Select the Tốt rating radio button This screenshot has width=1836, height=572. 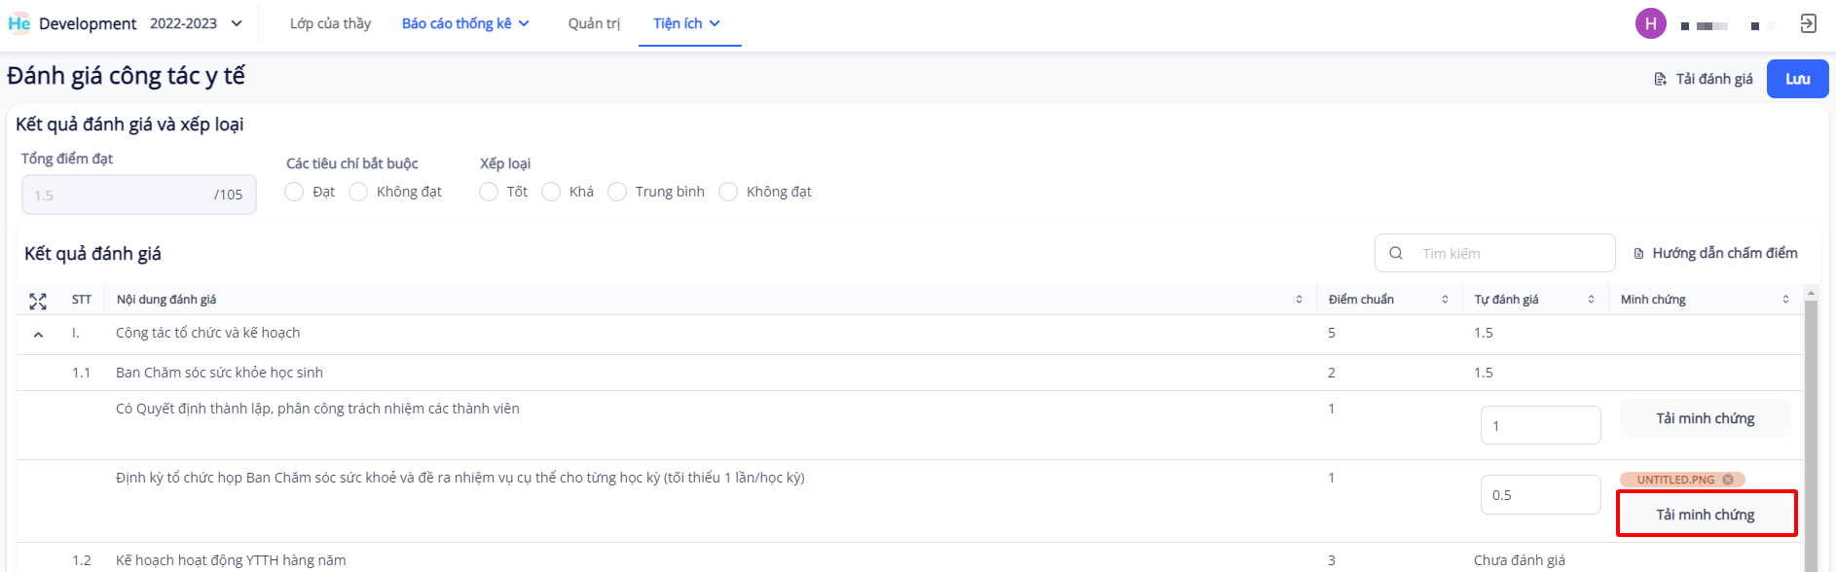click(489, 193)
